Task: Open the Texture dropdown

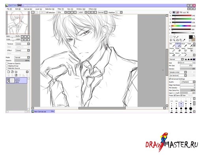Action: [x=23, y=44]
